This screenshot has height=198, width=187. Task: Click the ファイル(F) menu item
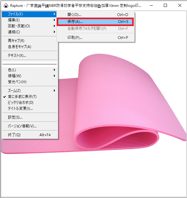(x=29, y=14)
